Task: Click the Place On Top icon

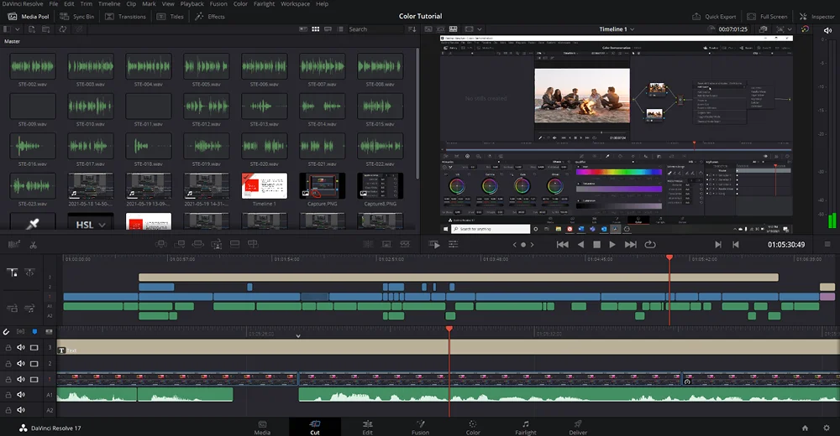Action: coord(234,244)
